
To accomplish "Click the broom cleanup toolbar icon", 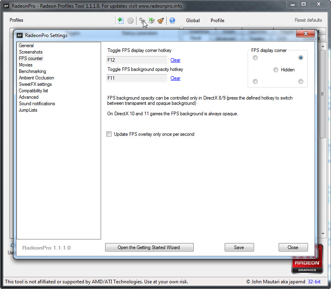I will tap(161, 21).
